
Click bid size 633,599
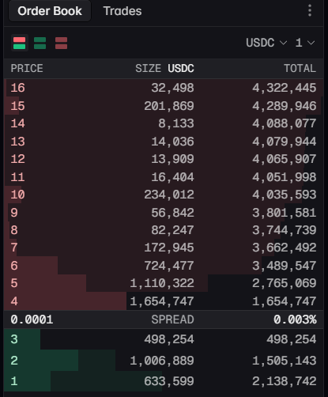click(169, 381)
